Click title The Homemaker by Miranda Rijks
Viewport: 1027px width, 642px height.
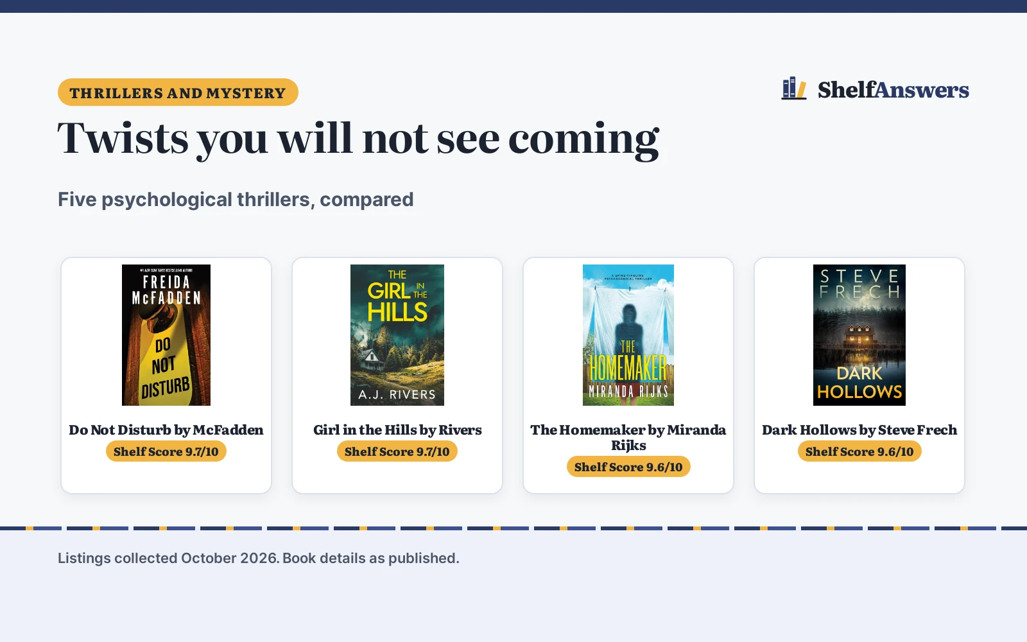628,438
